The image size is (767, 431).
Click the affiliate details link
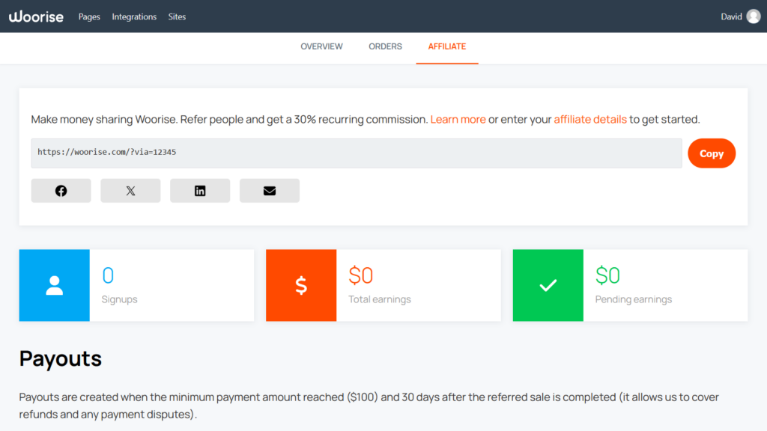click(x=590, y=119)
